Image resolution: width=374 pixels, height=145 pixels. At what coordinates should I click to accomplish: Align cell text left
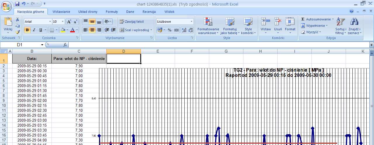coord(85,30)
